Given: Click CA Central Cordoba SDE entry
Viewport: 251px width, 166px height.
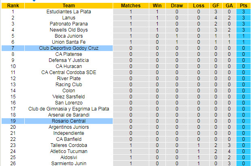Looking at the screenshot, I should [69, 72].
